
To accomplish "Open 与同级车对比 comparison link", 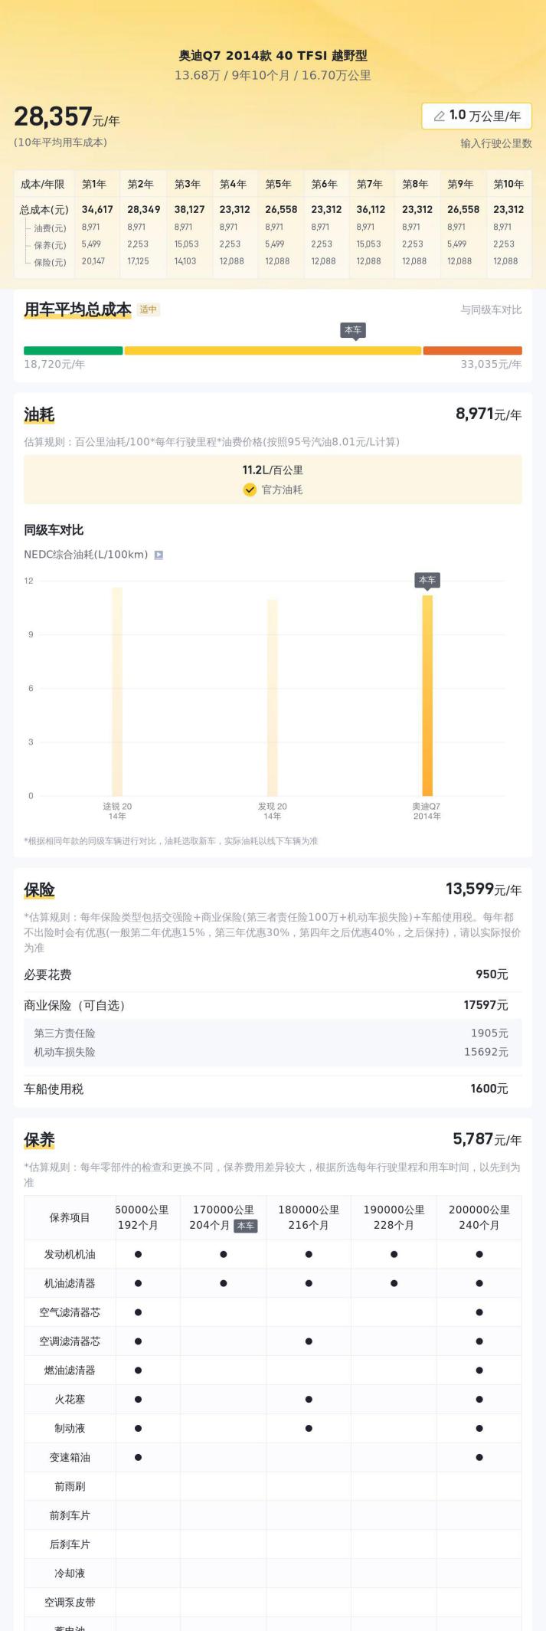I will 491,309.
